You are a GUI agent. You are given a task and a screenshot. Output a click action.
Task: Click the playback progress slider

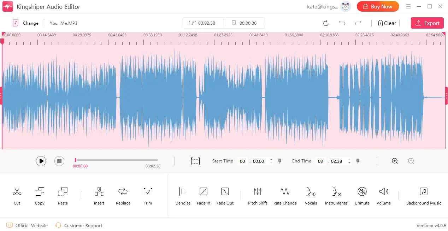(116, 159)
